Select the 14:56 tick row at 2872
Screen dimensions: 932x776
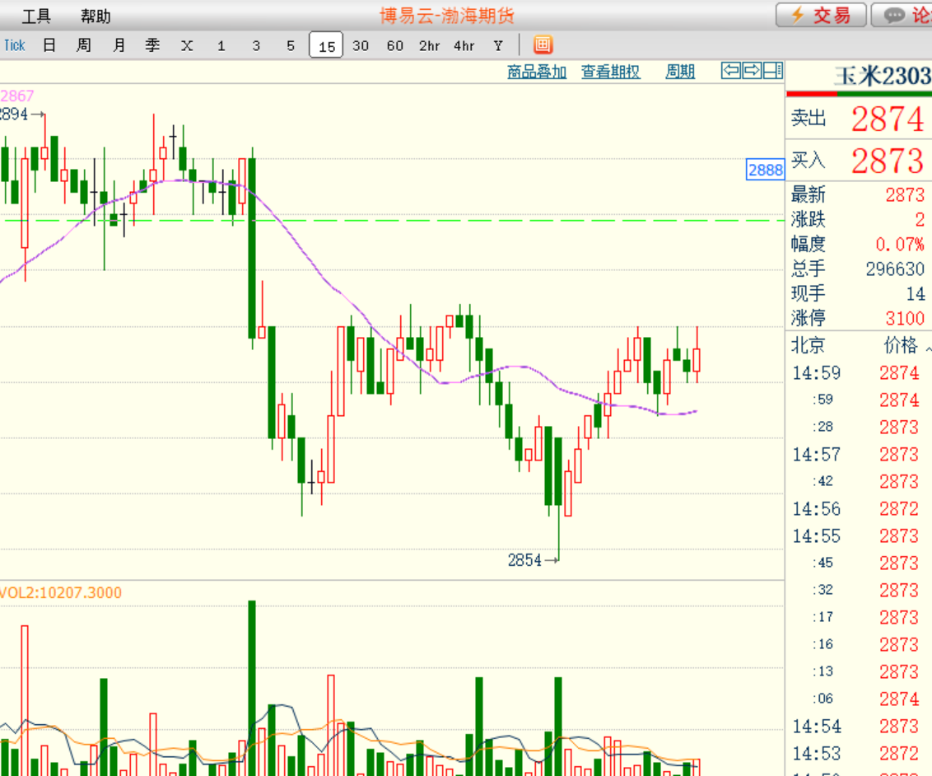point(858,509)
